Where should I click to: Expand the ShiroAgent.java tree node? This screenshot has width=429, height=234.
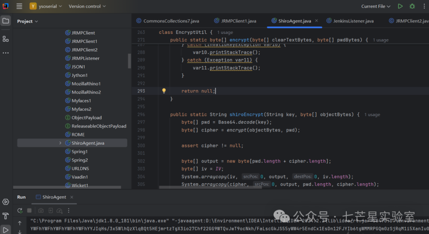pyautogui.click(x=60, y=143)
